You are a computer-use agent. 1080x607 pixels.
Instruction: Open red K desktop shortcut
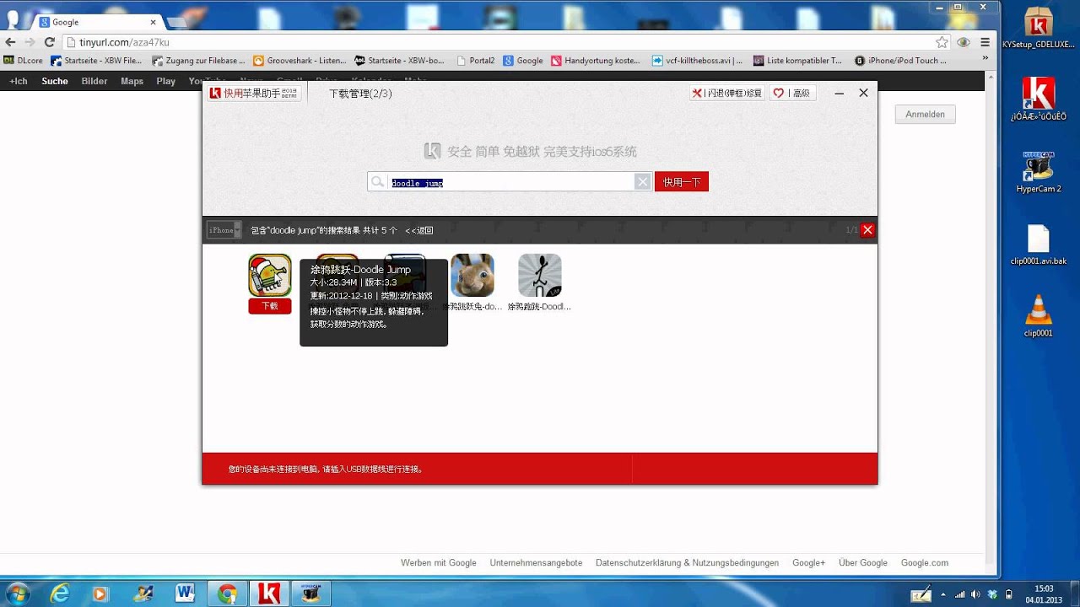[1039, 99]
